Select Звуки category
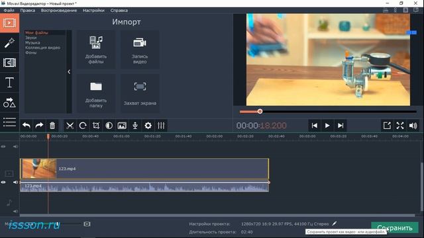 click(31, 38)
